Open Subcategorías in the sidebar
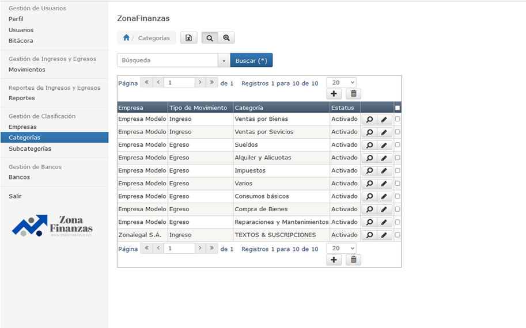The width and height of the screenshot is (526, 328). pyautogui.click(x=30, y=148)
